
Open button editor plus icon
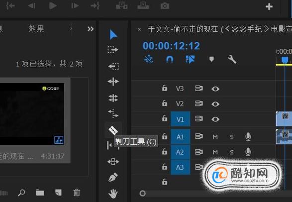(x=269, y=6)
